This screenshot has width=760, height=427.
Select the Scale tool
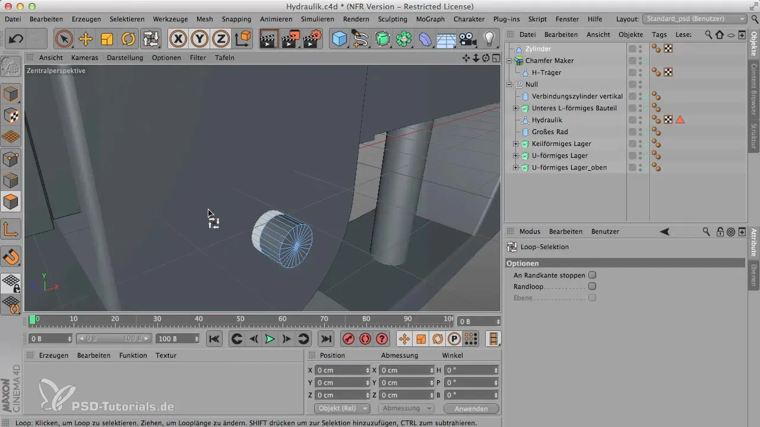pos(107,40)
